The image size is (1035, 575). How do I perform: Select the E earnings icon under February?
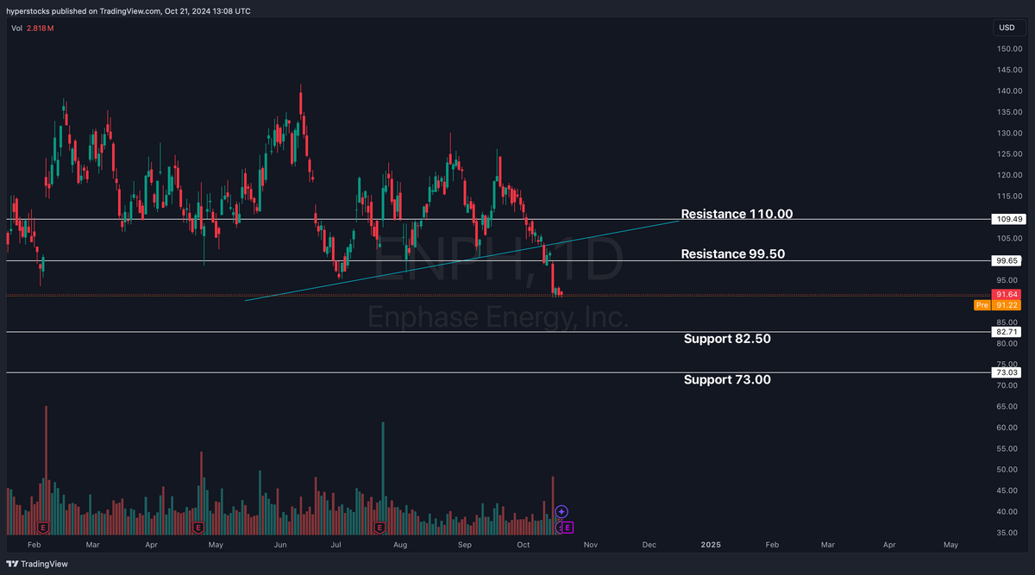41,527
